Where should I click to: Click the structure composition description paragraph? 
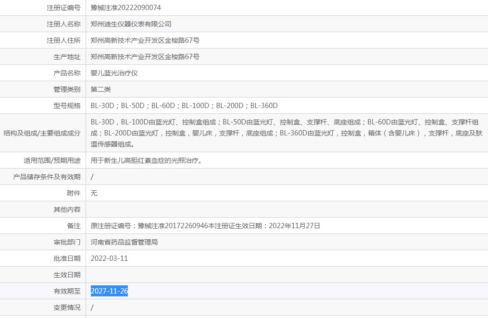click(x=287, y=133)
